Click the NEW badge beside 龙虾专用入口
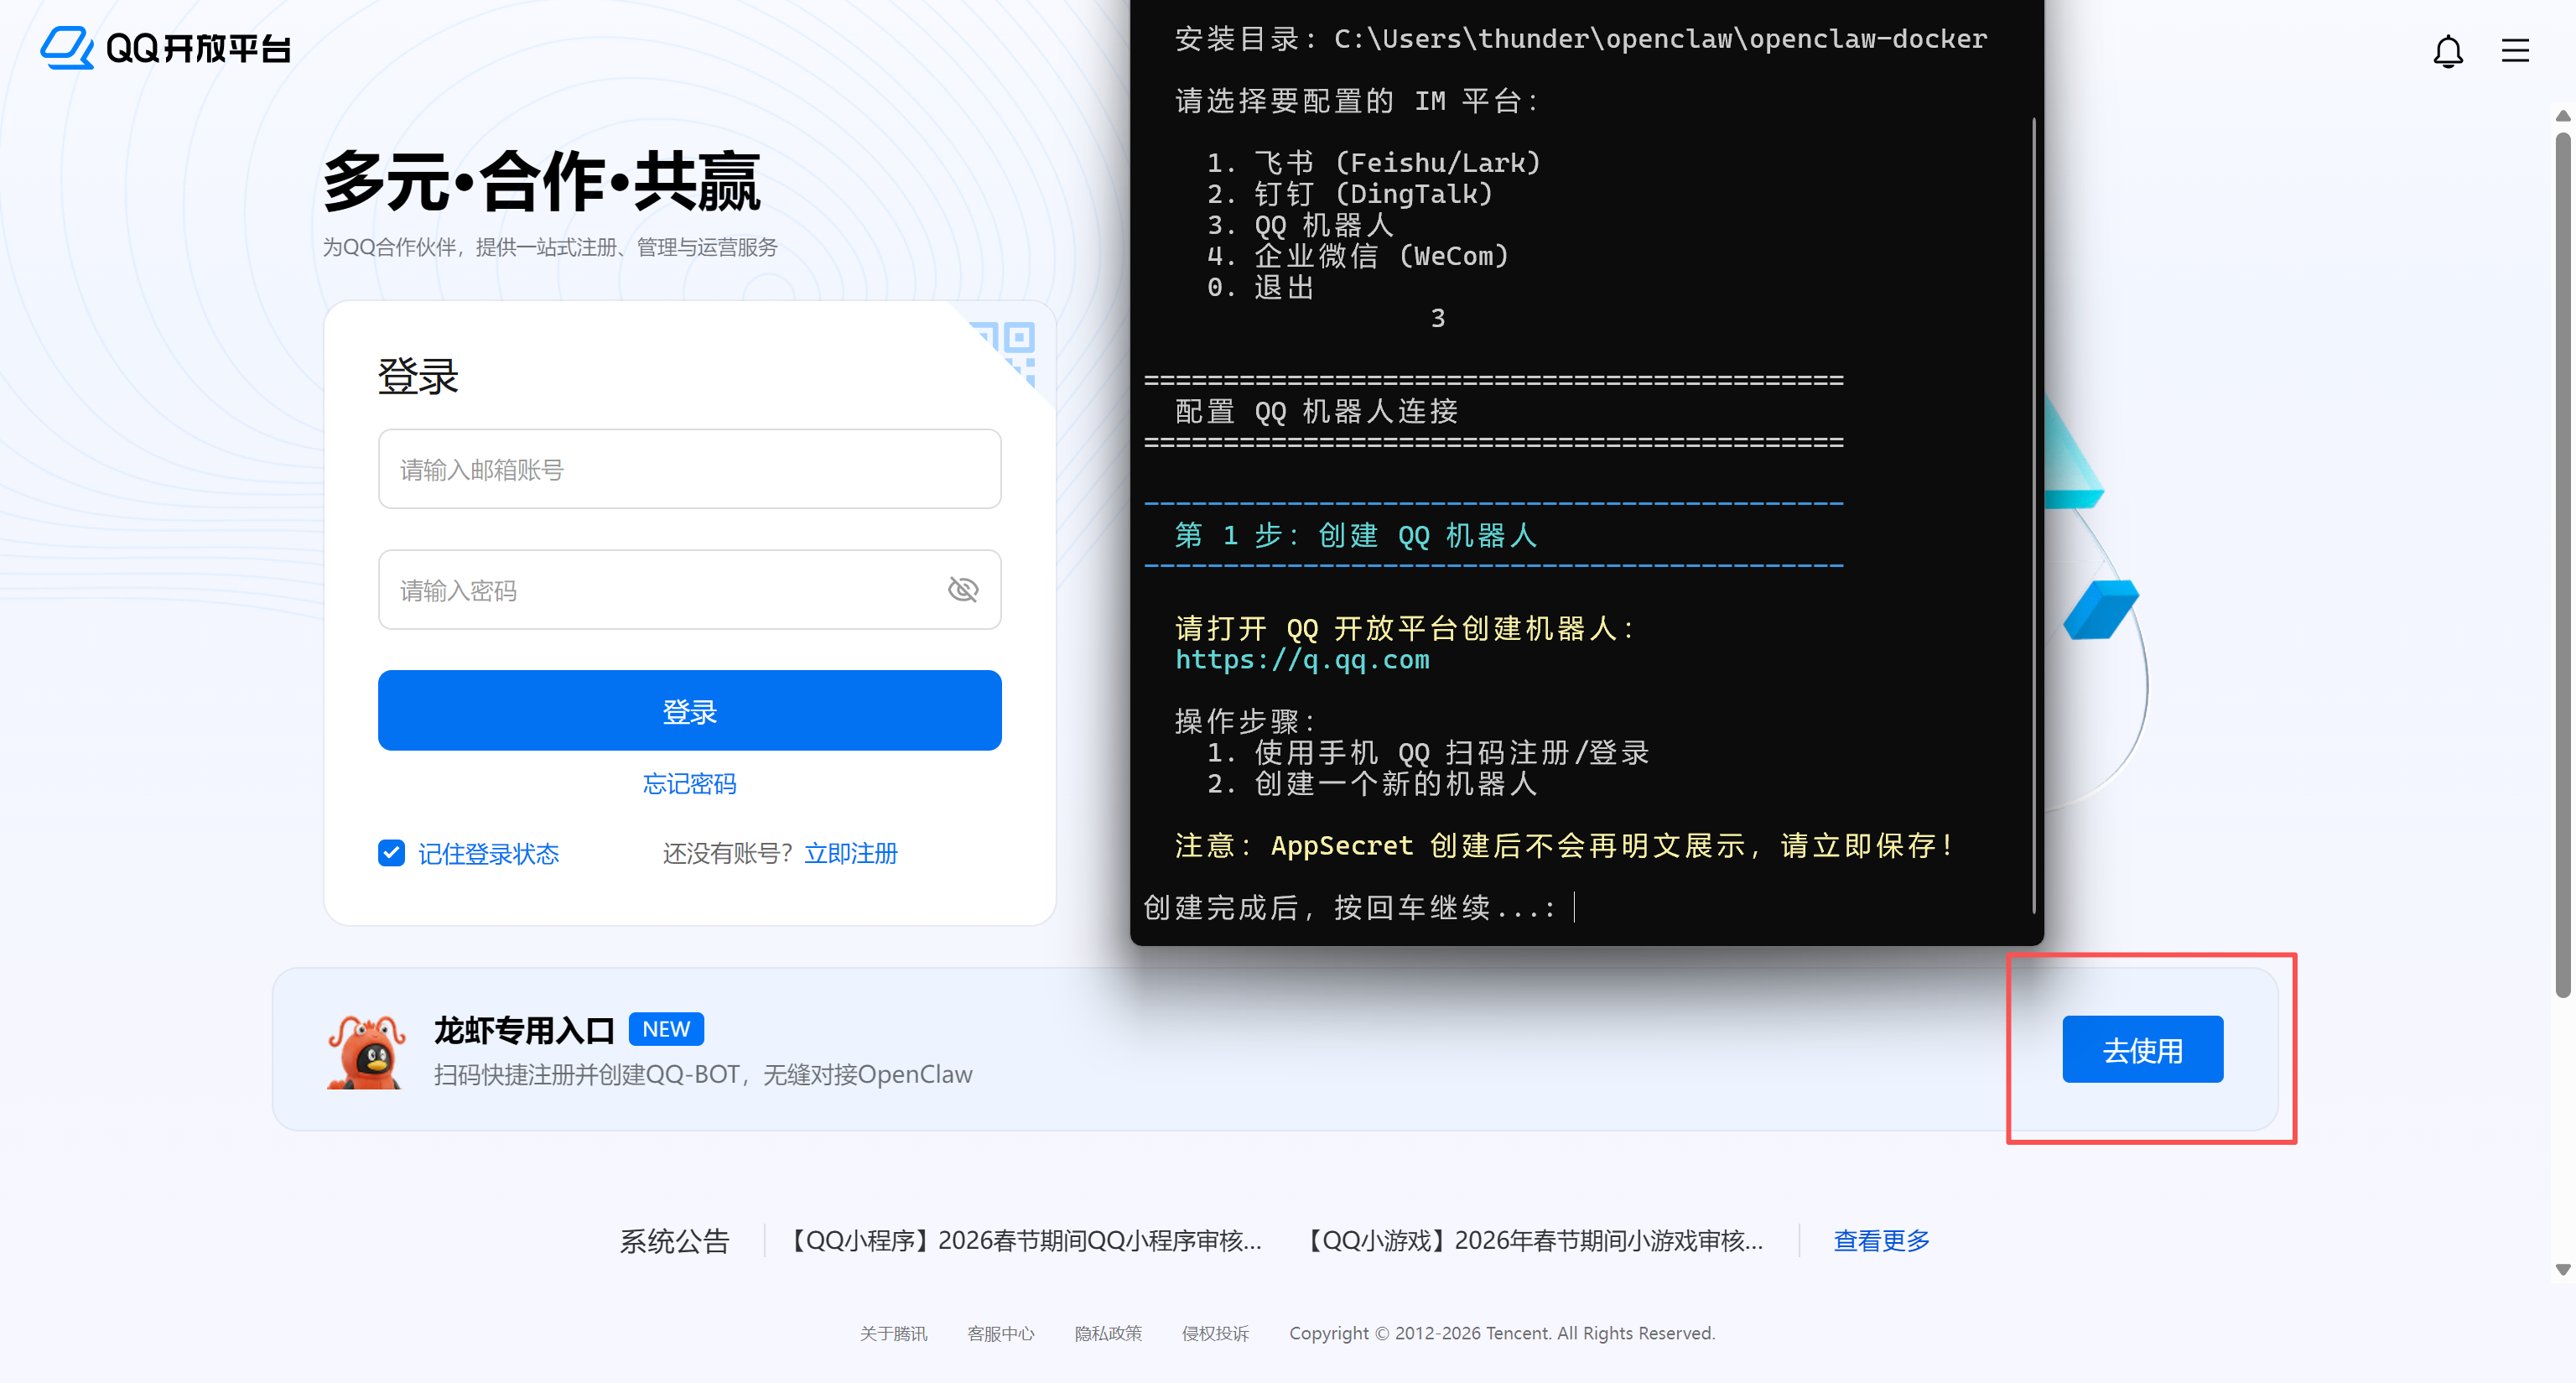This screenshot has width=2576, height=1383. (x=665, y=1028)
